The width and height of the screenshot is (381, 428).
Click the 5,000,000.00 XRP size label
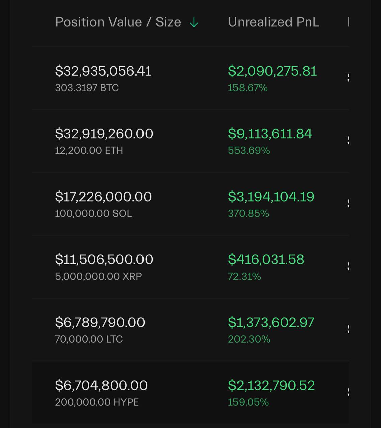pos(98,276)
